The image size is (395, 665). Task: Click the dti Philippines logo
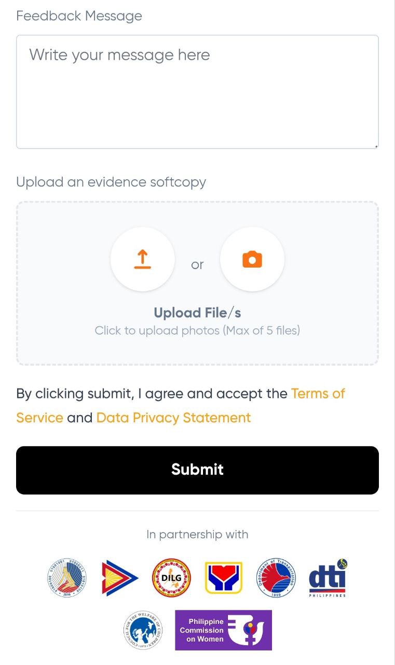(328, 578)
